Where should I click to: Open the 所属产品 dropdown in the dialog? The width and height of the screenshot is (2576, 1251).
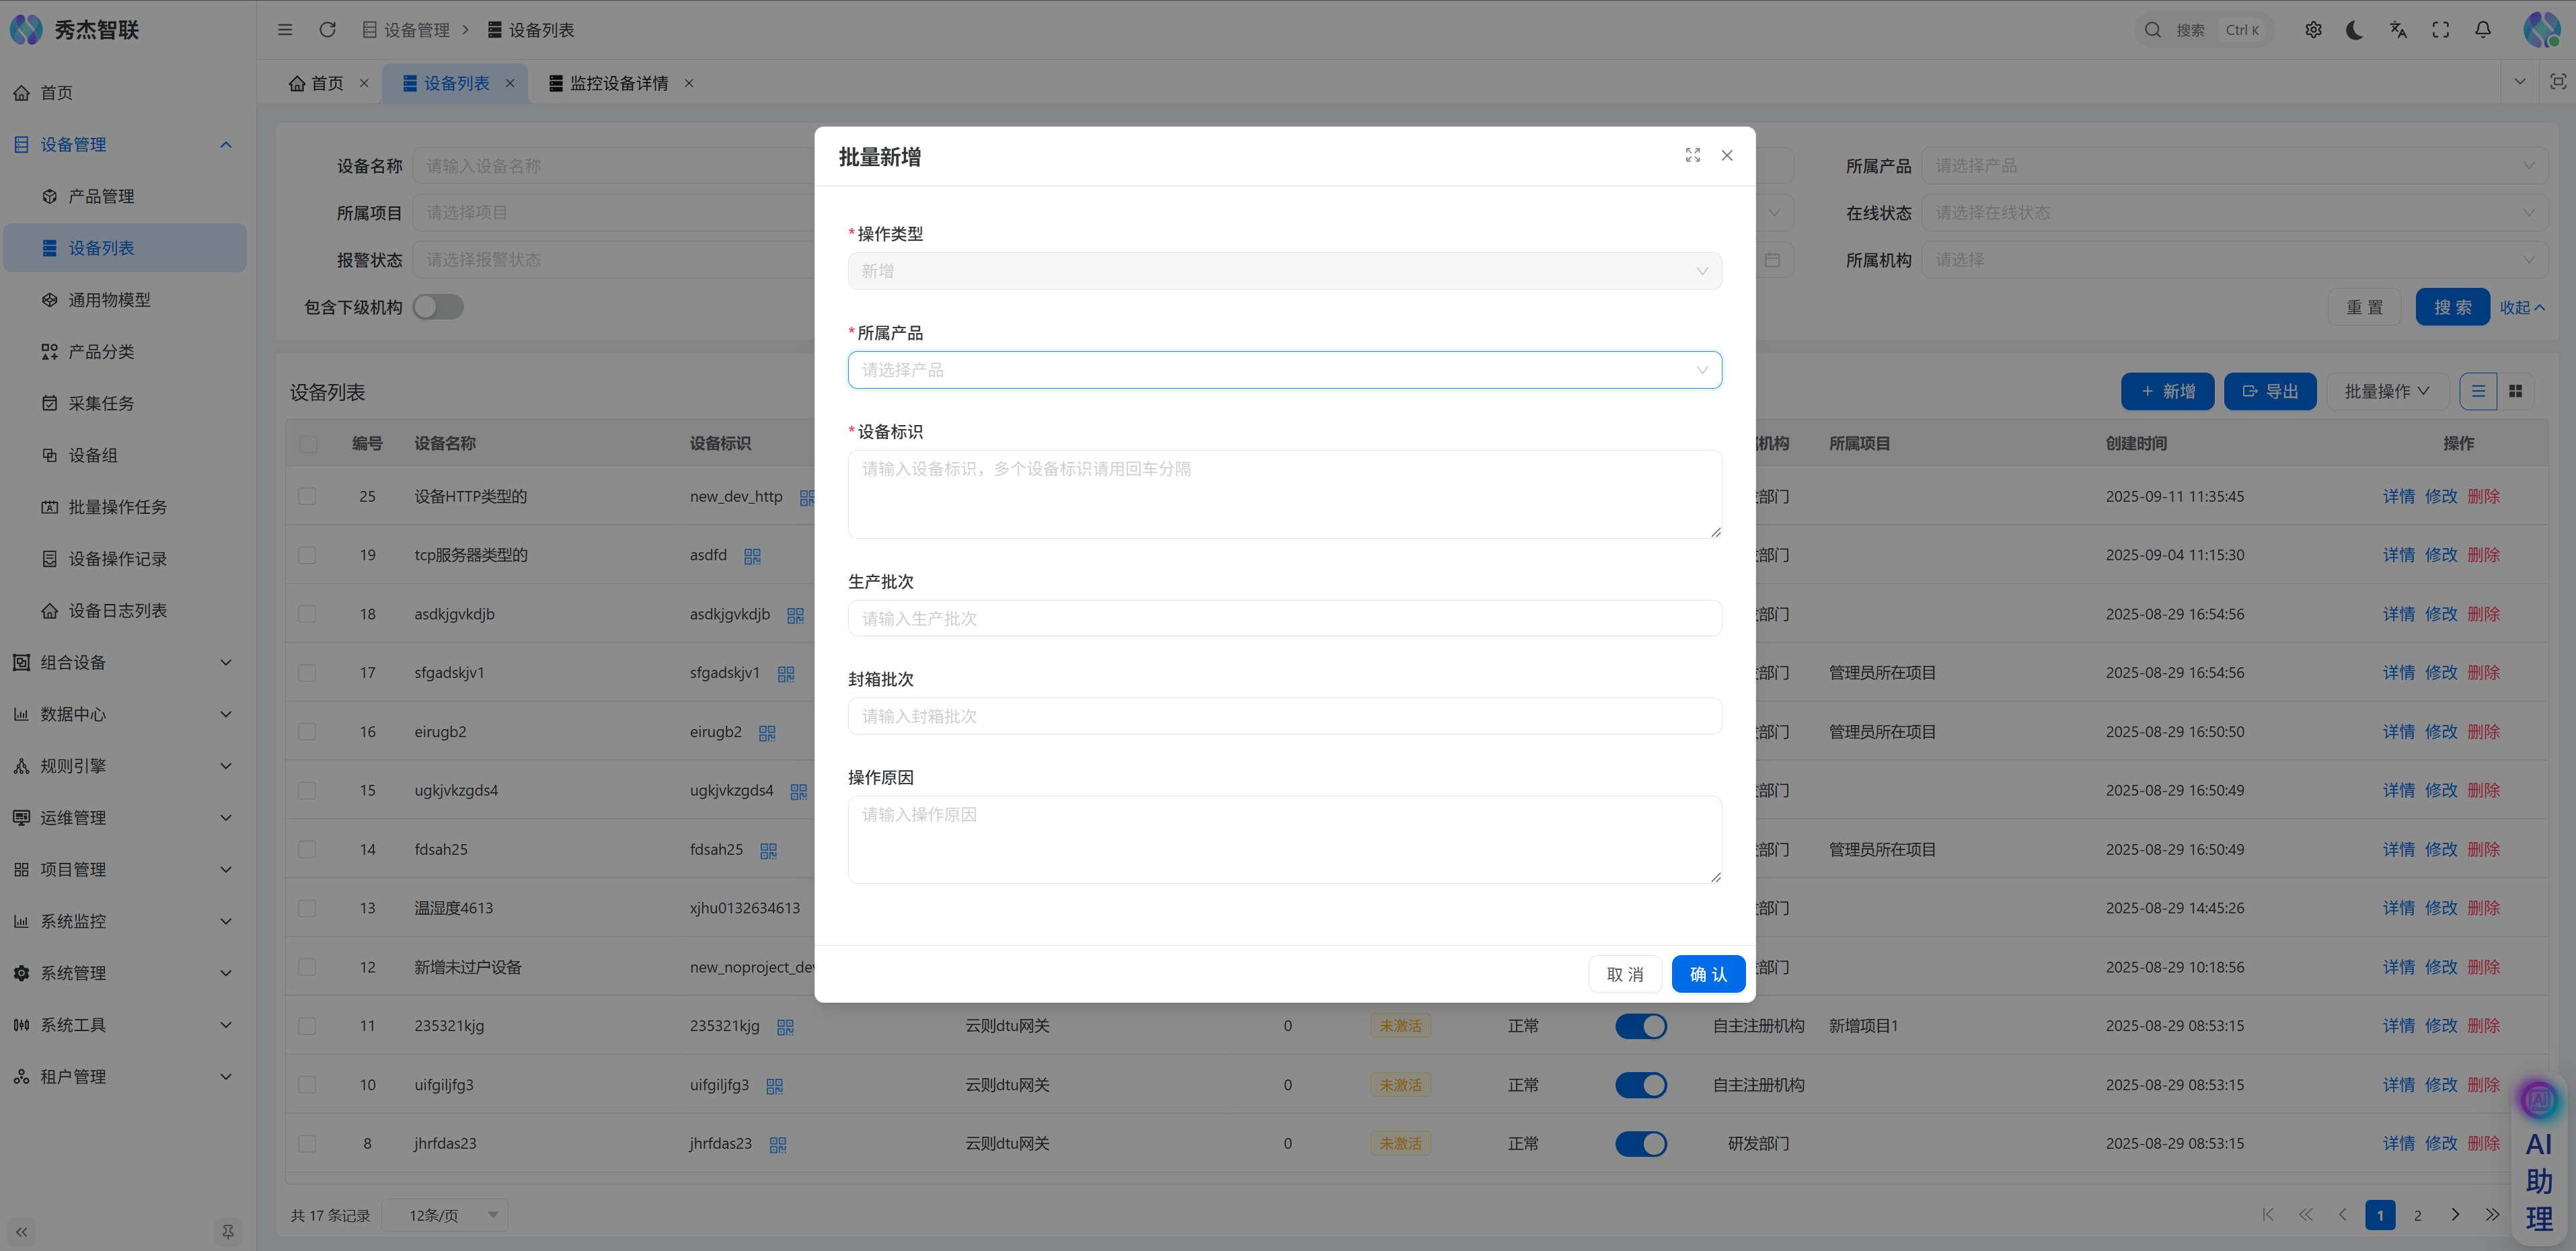point(1284,370)
